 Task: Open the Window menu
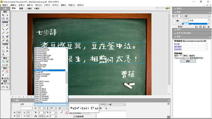point(72,5)
